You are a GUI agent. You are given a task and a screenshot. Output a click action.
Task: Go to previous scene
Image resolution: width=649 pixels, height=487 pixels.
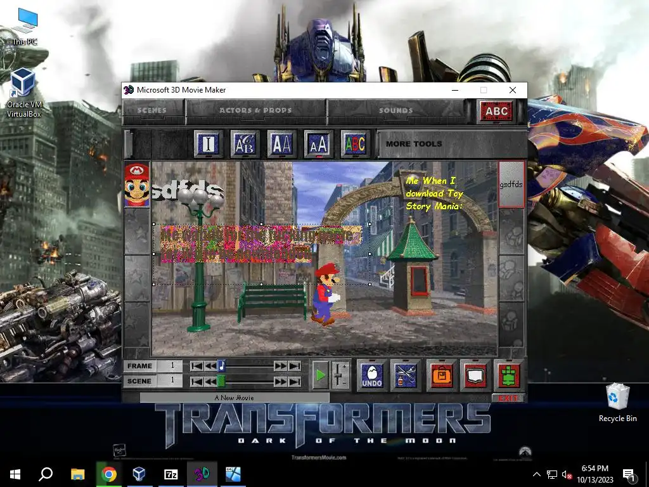(210, 381)
